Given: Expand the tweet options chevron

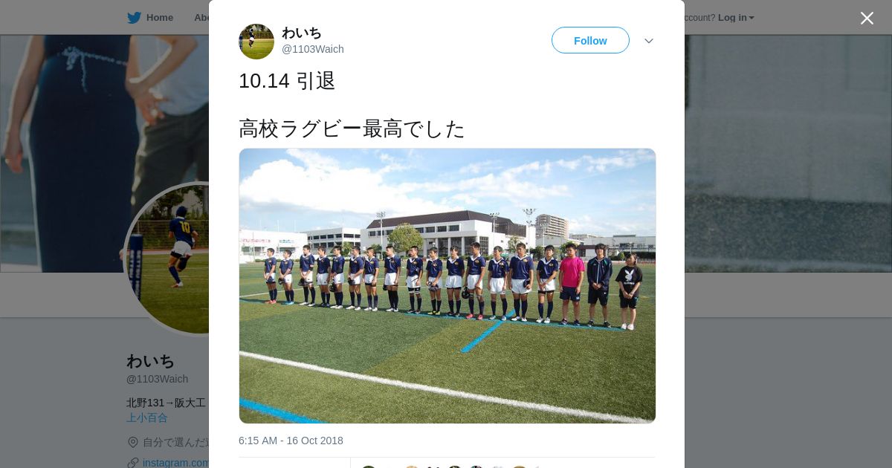Looking at the screenshot, I should (649, 41).
